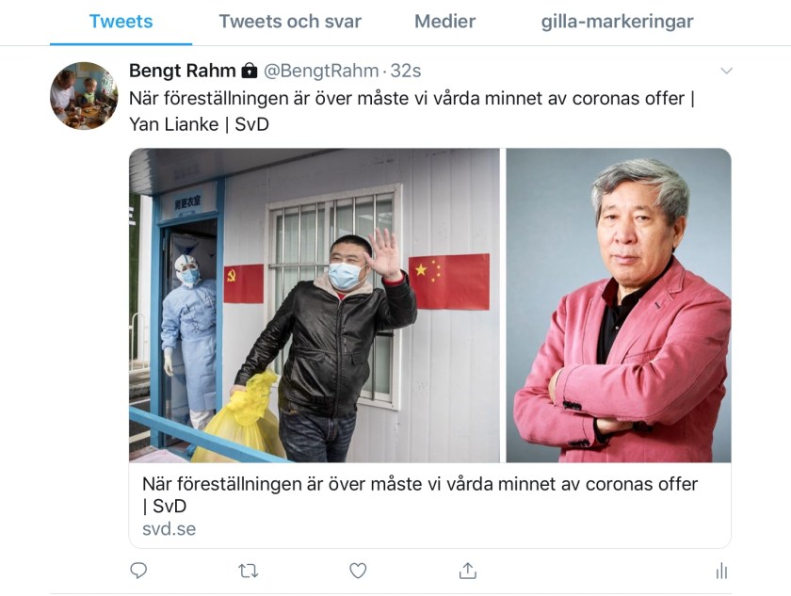791x596 pixels.
Task: Click the reply speech bubble icon
Action: click(x=138, y=571)
